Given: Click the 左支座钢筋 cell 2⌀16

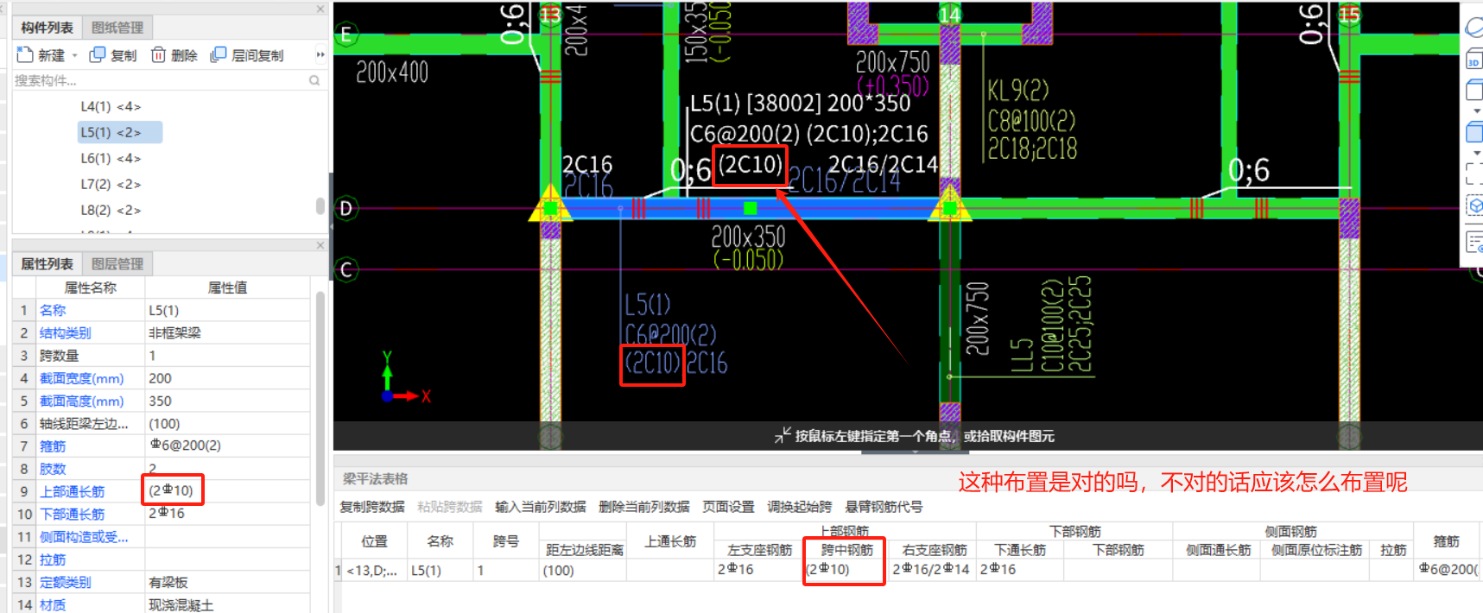Looking at the screenshot, I should (758, 570).
